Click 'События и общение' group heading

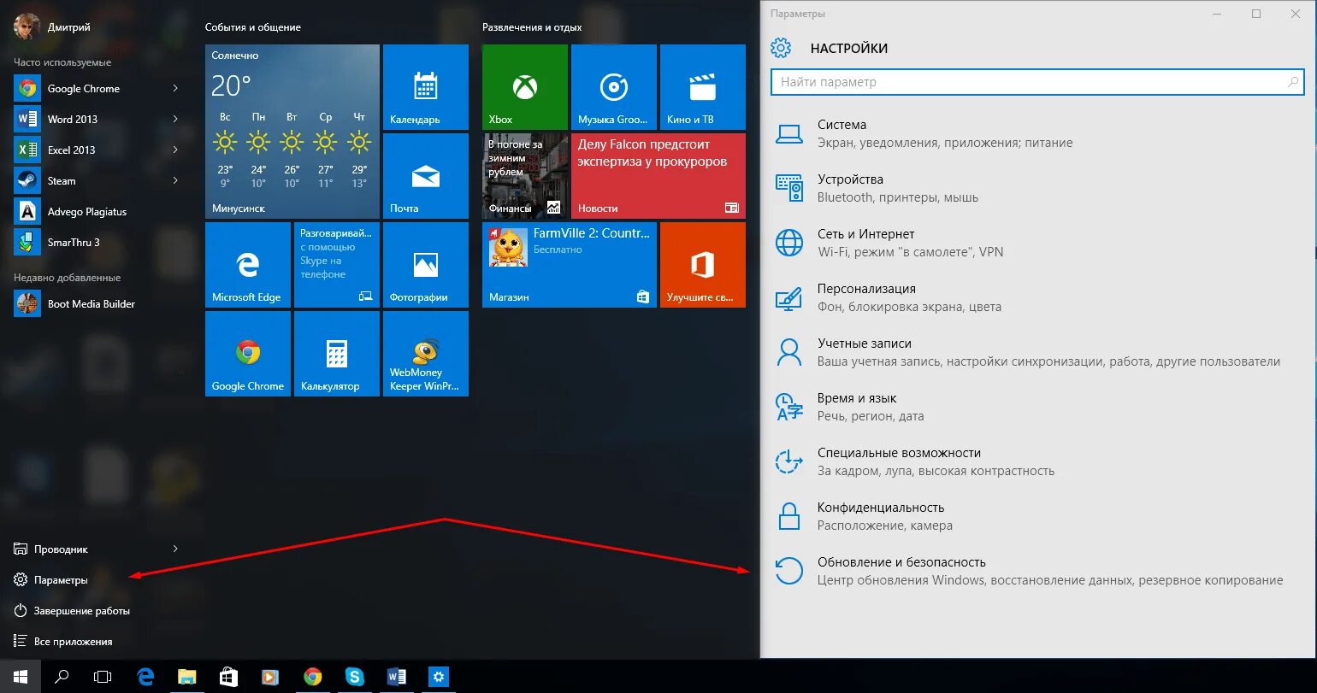[x=253, y=27]
